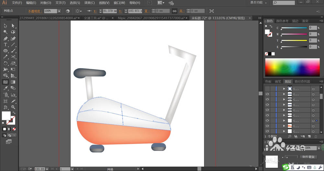
Task: Set fill to Gradient mode button
Action: [9, 129]
